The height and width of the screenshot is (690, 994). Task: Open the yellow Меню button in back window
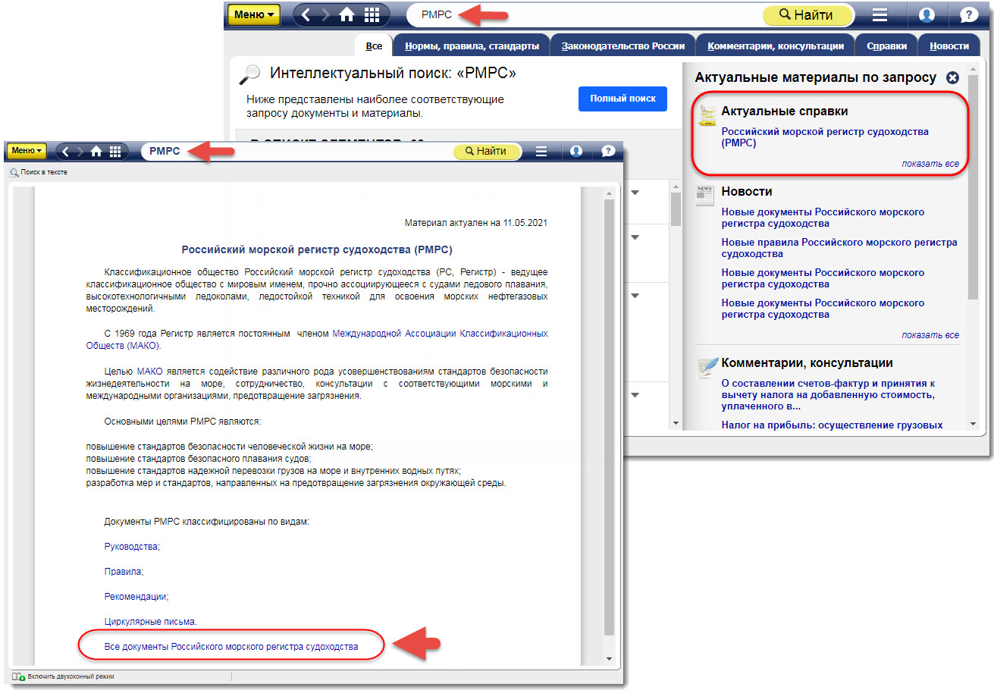tap(254, 14)
